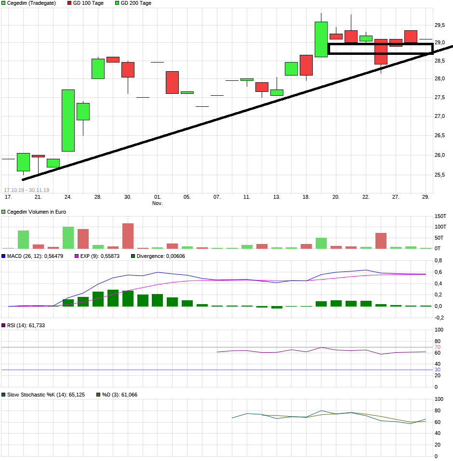The width and height of the screenshot is (453, 461).
Task: Click the tall green candle on the 24th
Action: pos(68,120)
